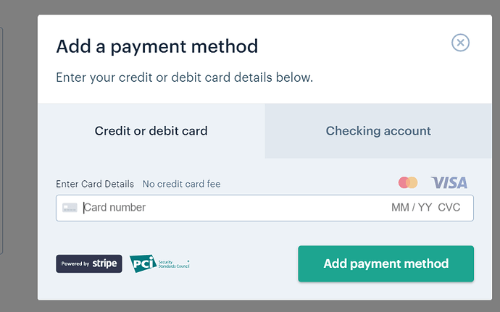
Task: Click the stripe wordmark in the dark badge
Action: 104,263
